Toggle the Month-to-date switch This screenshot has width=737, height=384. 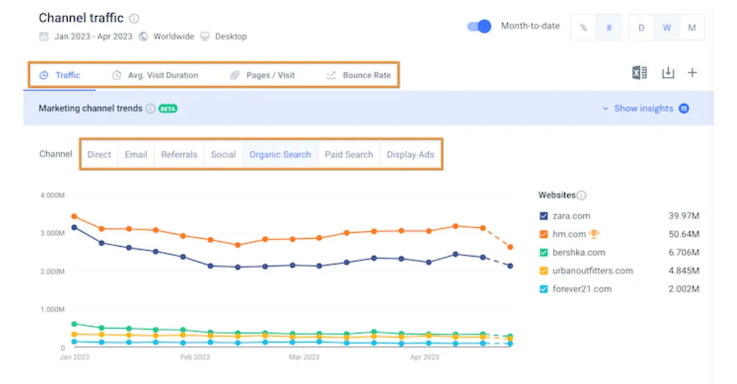coord(479,26)
